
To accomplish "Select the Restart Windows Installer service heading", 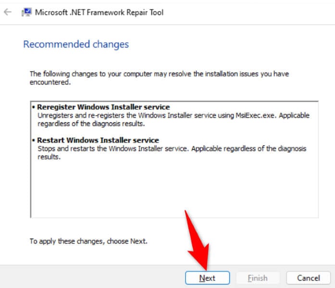I will coord(98,140).
